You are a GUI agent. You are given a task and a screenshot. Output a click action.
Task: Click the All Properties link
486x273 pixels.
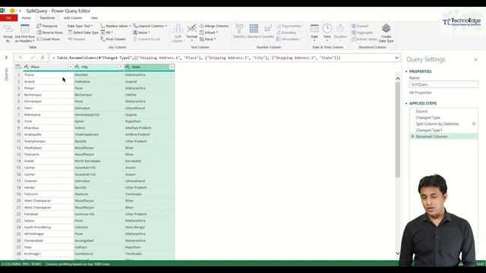(420, 93)
